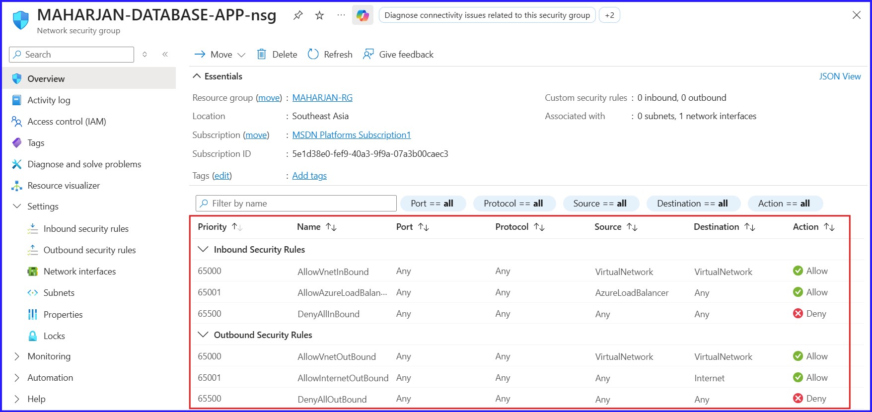This screenshot has height=412, width=872.
Task: Show the +2 more suggestions
Action: coord(609,15)
